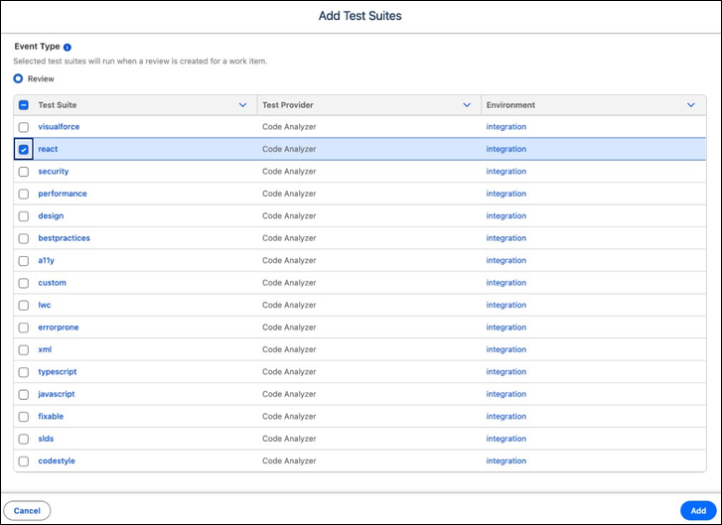Select the Review radio button
Screen dimensions: 722x525
18,78
